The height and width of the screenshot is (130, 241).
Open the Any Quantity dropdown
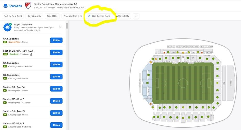point(34,16)
